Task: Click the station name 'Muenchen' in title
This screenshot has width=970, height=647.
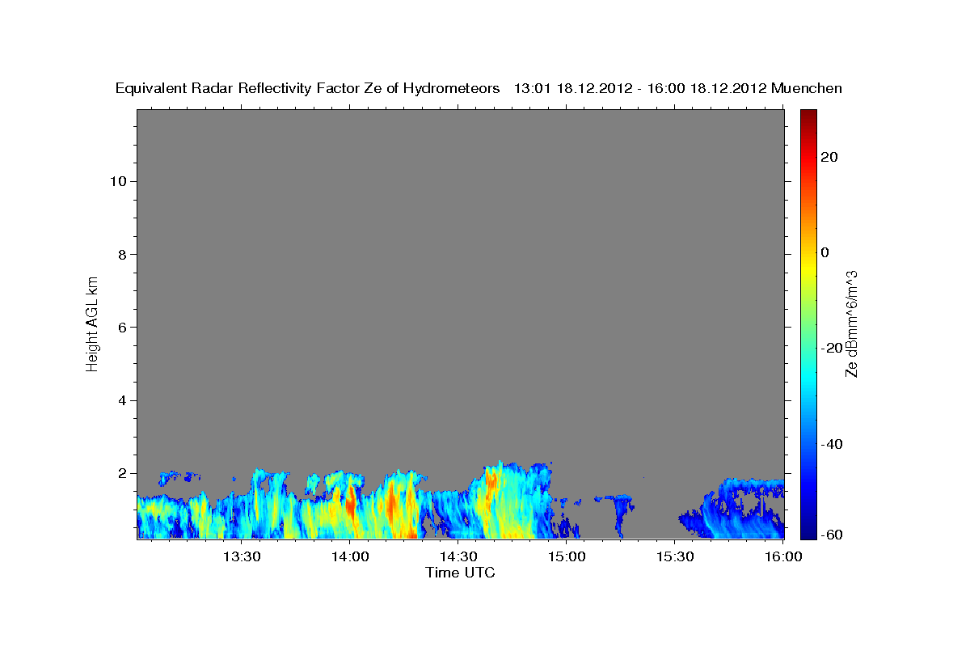Action: coord(807,88)
